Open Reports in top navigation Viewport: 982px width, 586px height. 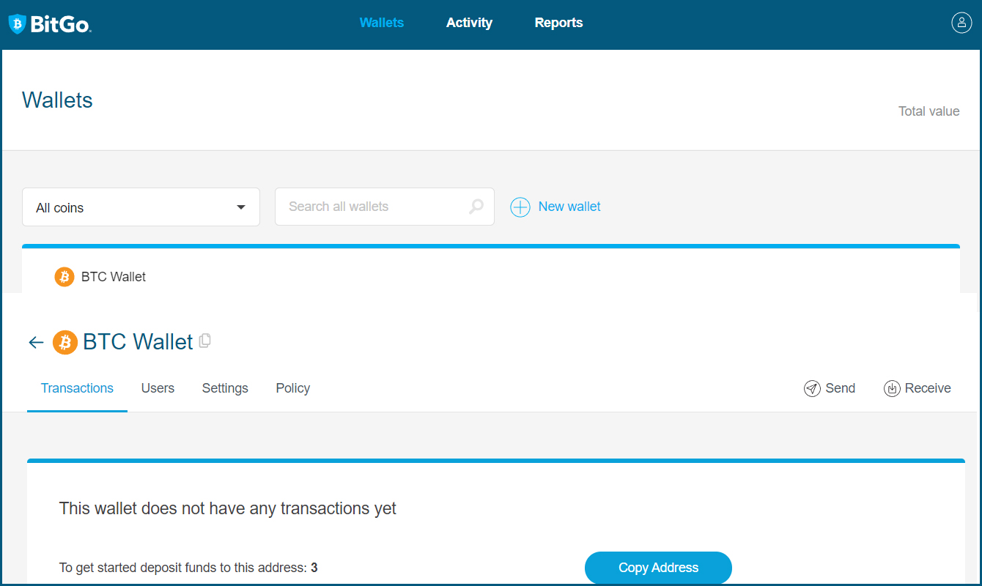click(558, 23)
